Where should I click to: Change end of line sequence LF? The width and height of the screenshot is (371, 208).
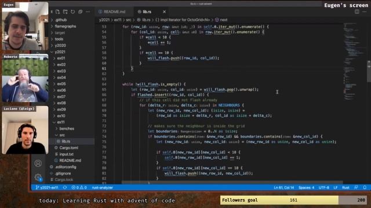[336, 187]
